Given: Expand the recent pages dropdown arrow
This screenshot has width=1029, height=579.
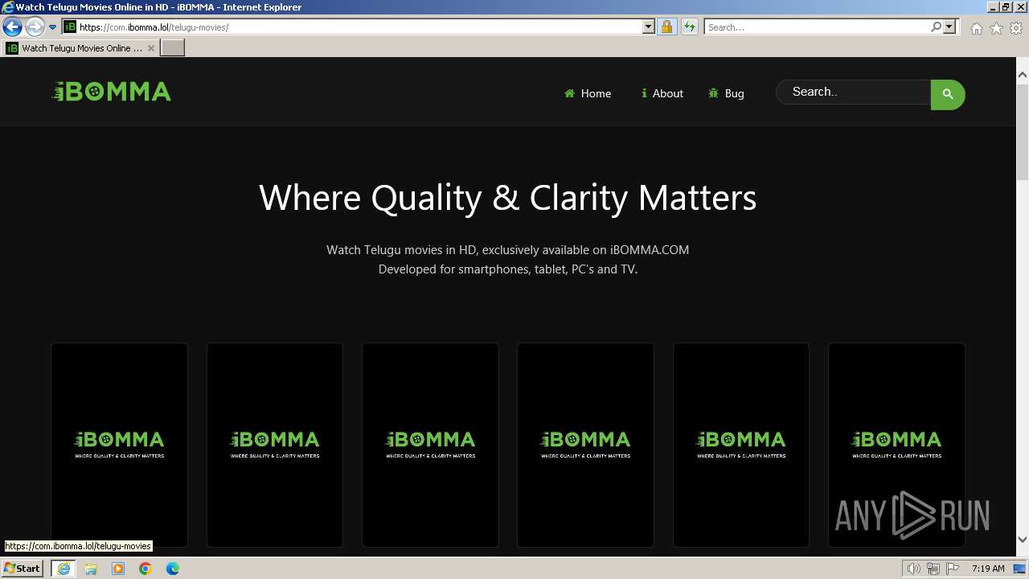Looking at the screenshot, I should tap(52, 27).
